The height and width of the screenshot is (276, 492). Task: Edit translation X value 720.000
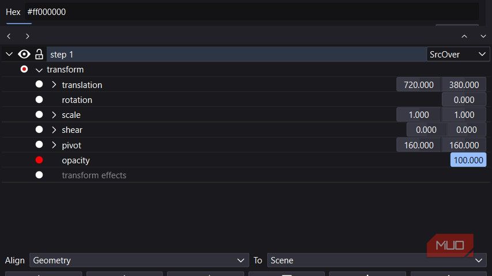pyautogui.click(x=419, y=85)
